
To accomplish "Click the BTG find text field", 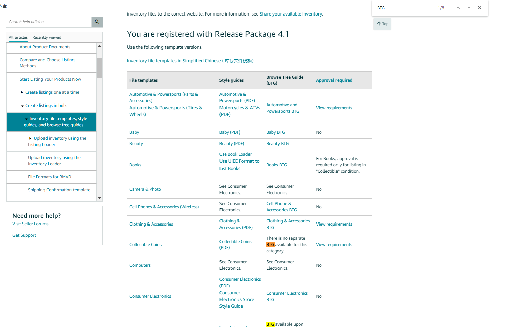I will pyautogui.click(x=405, y=8).
